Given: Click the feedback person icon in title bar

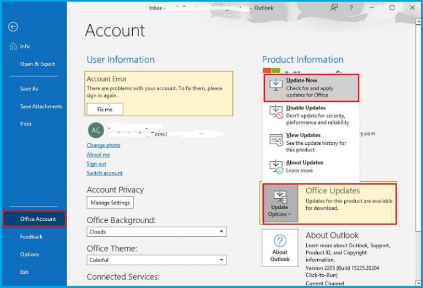Looking at the screenshot, I should [x=334, y=8].
